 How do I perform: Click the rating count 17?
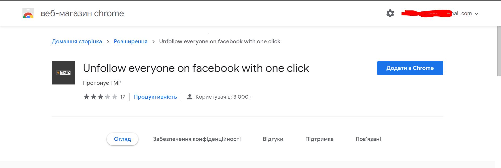pos(123,97)
